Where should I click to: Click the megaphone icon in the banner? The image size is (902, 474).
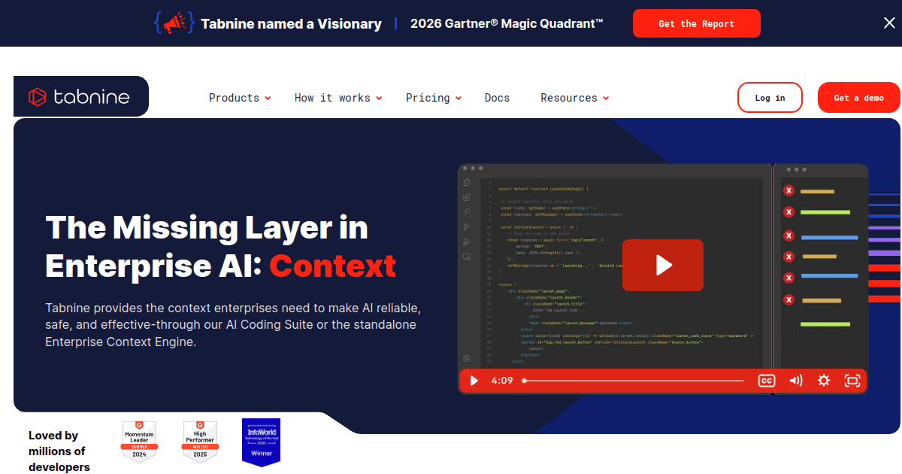pos(174,23)
